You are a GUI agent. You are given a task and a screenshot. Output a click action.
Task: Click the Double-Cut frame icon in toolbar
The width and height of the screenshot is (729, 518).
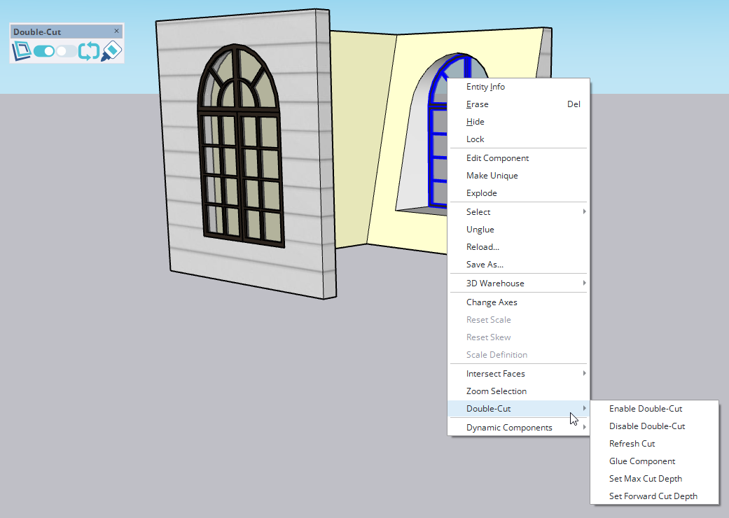22,51
